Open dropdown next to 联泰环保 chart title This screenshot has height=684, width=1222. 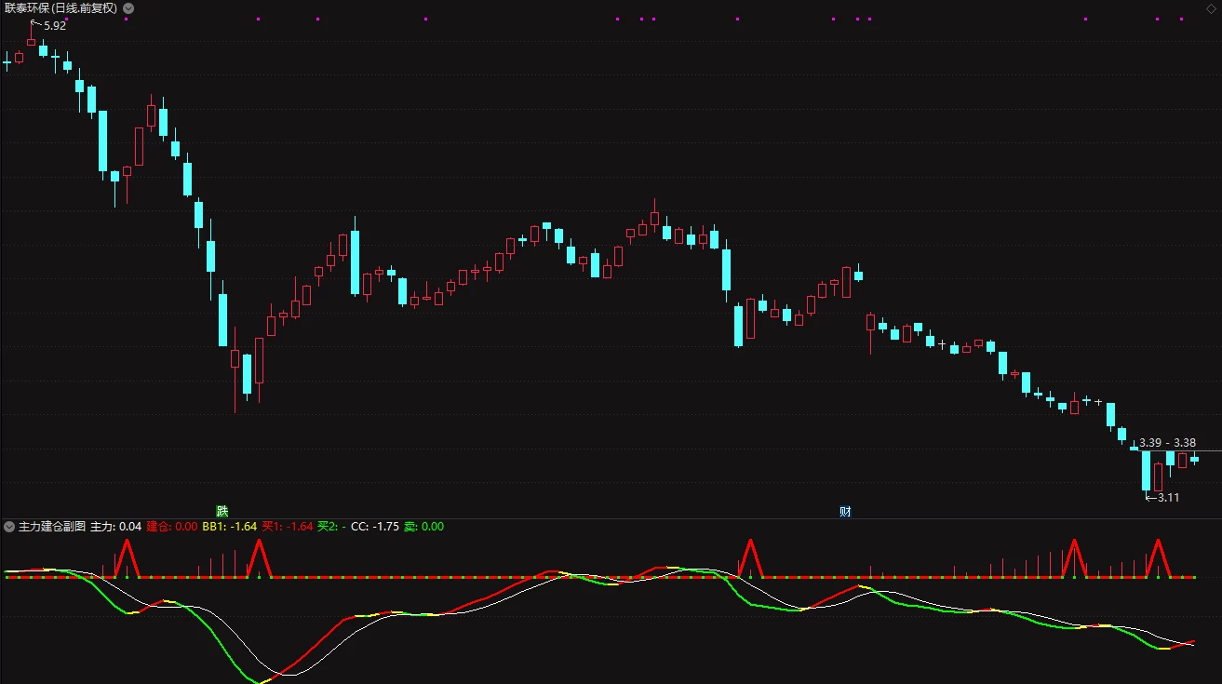pyautogui.click(x=128, y=7)
